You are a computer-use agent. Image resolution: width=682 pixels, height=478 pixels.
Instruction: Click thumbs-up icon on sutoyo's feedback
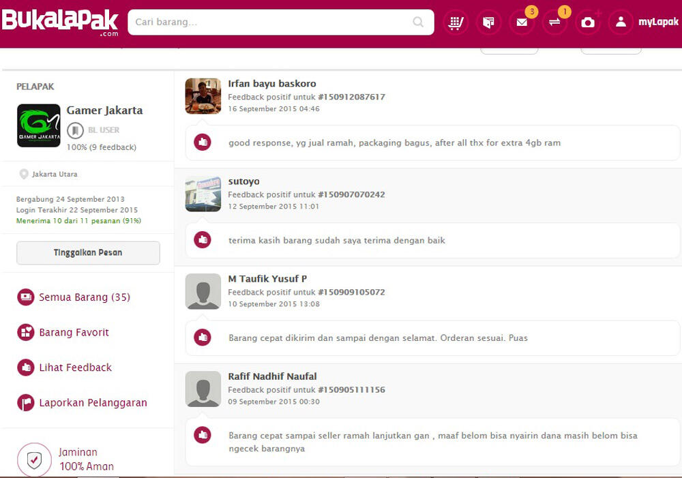203,239
